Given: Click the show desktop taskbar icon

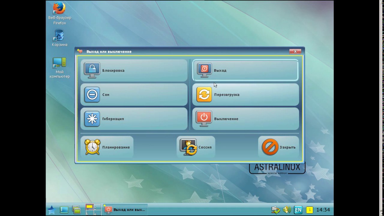Looking at the screenshot, I should pyautogui.click(x=64, y=210).
